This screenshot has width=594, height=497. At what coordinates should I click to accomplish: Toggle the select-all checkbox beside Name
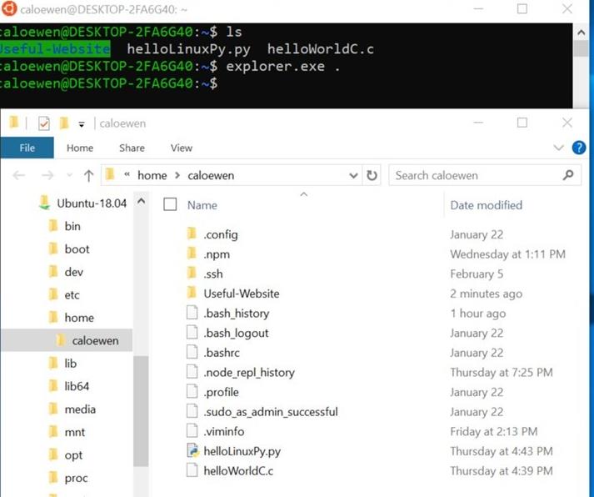[x=171, y=204]
